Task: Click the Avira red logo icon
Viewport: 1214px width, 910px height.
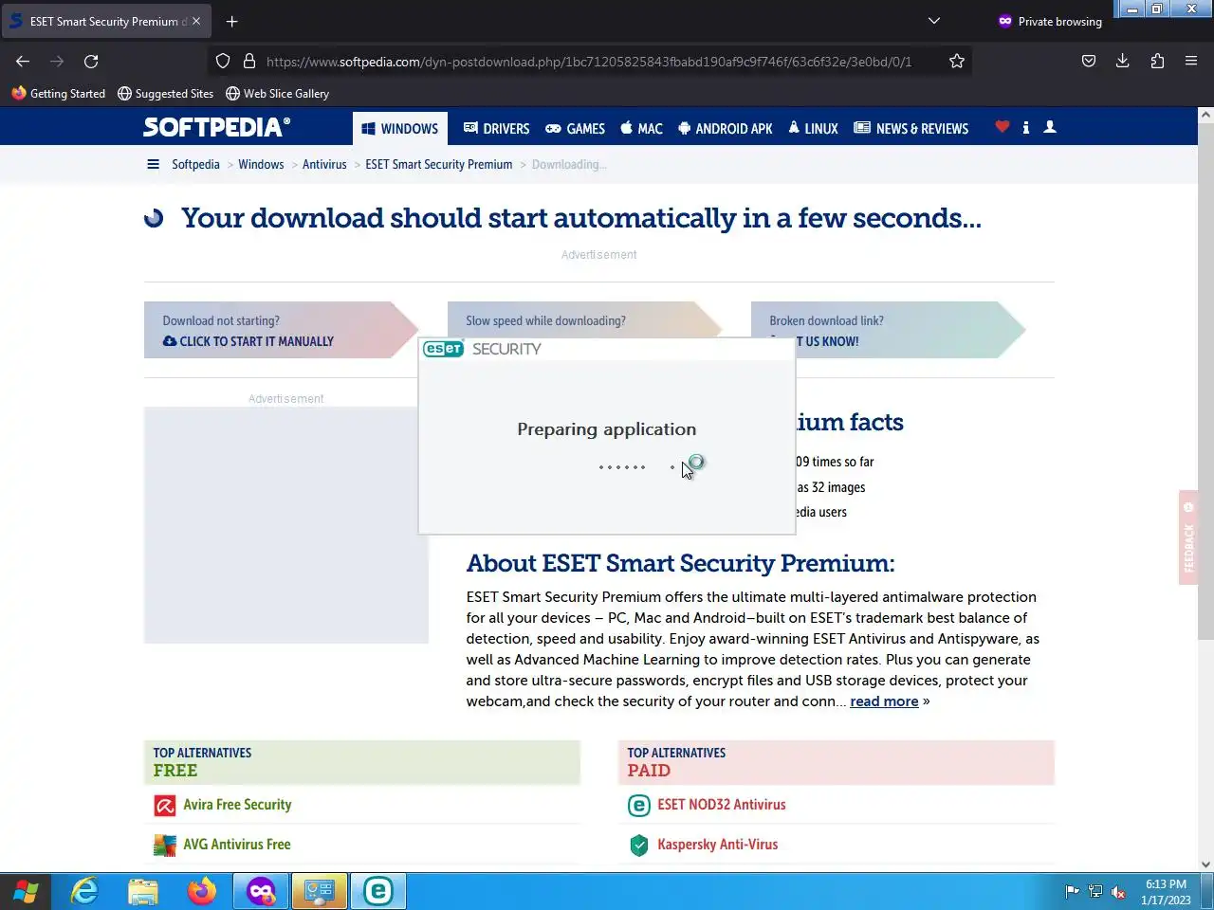Action: click(165, 806)
